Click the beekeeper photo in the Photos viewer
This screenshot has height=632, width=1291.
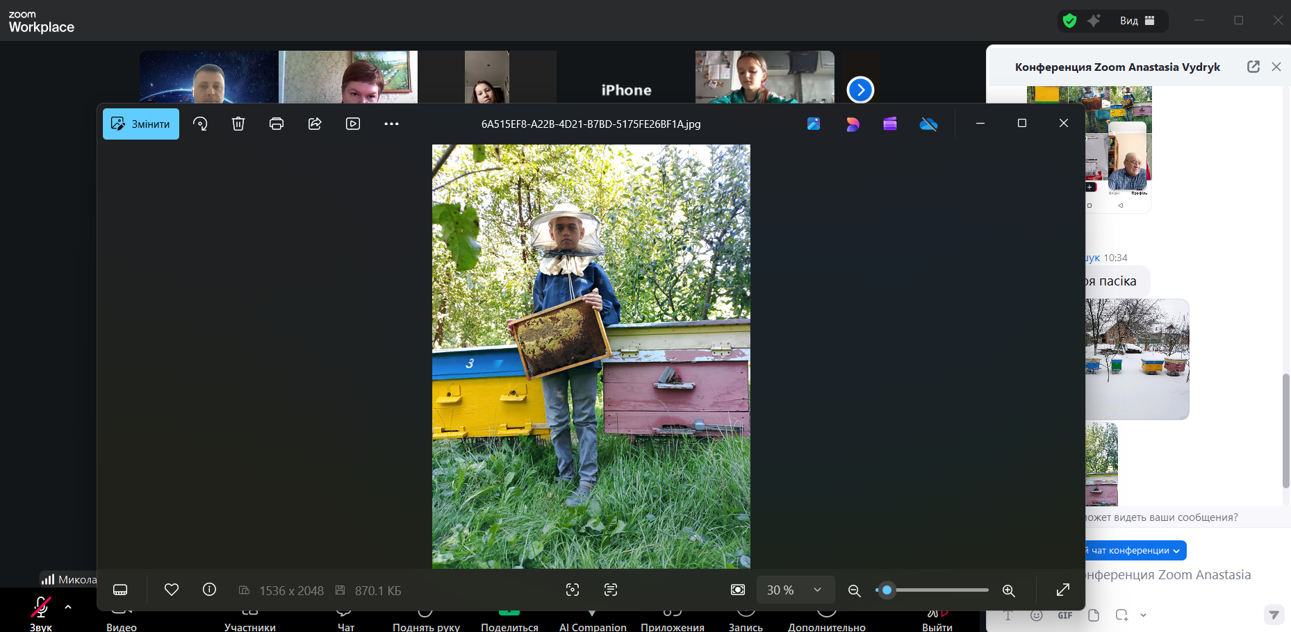(591, 356)
